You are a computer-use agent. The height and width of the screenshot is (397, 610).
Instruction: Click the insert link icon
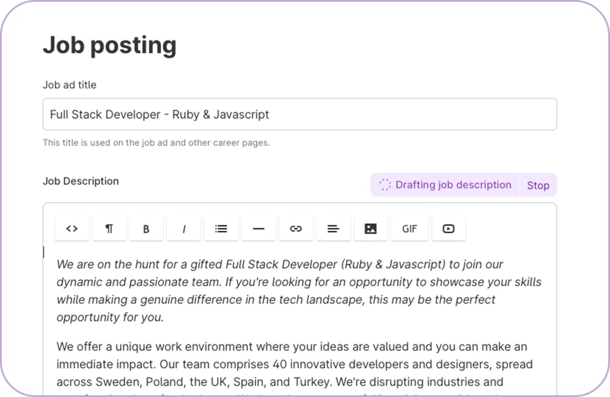tap(295, 229)
